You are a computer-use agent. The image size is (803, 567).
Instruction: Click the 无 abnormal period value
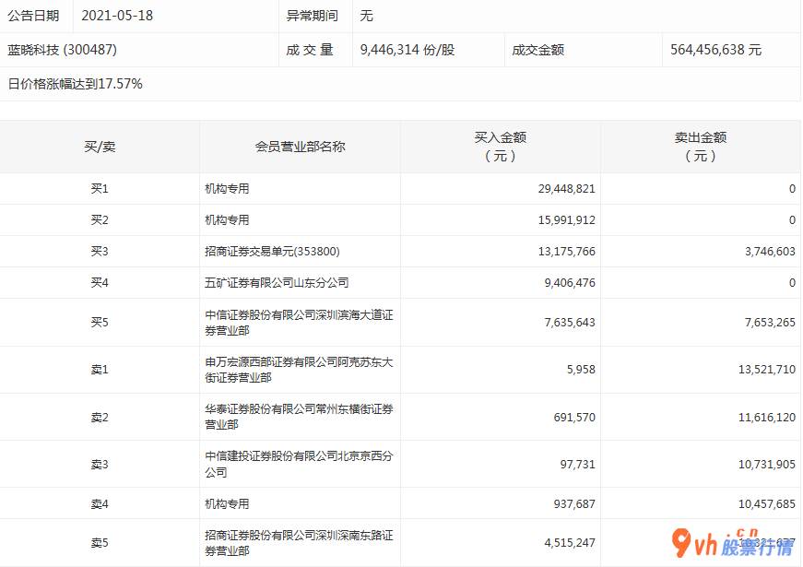[366, 16]
